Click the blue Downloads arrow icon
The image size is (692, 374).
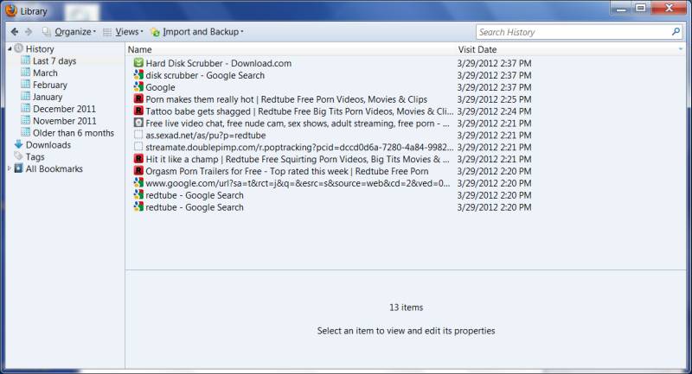point(18,144)
